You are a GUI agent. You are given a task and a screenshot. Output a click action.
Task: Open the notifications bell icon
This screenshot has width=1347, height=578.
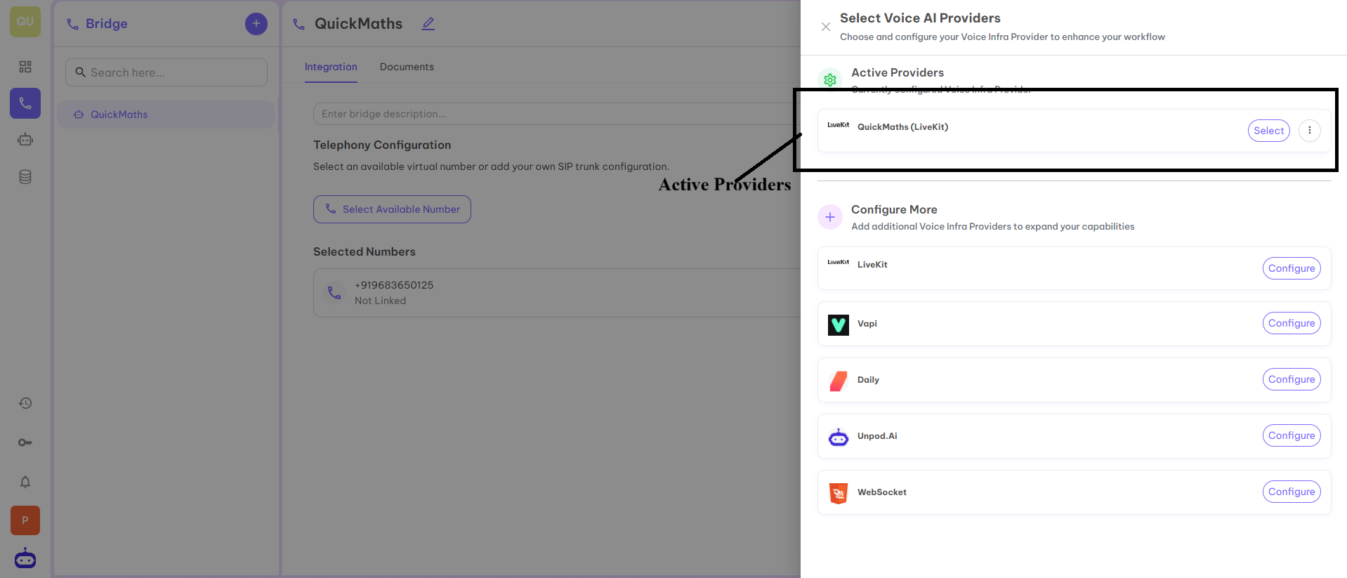coord(25,482)
